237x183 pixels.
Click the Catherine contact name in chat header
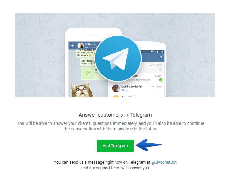(x=90, y=44)
